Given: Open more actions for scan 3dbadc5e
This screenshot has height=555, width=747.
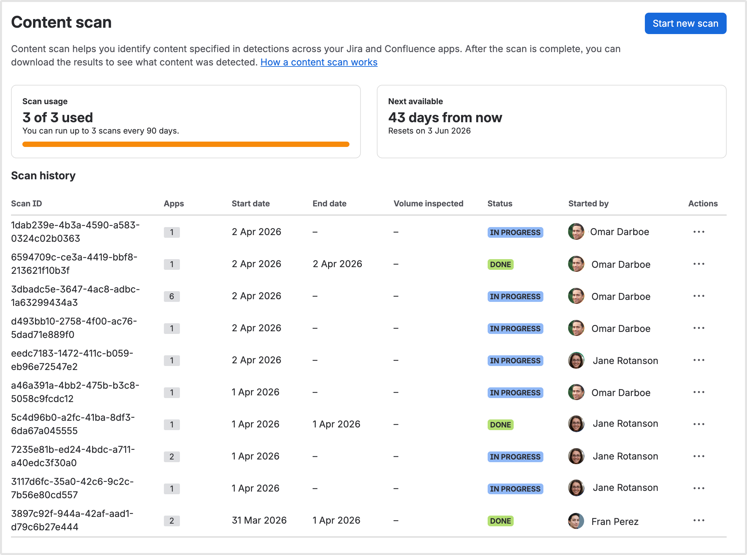Looking at the screenshot, I should tap(699, 296).
